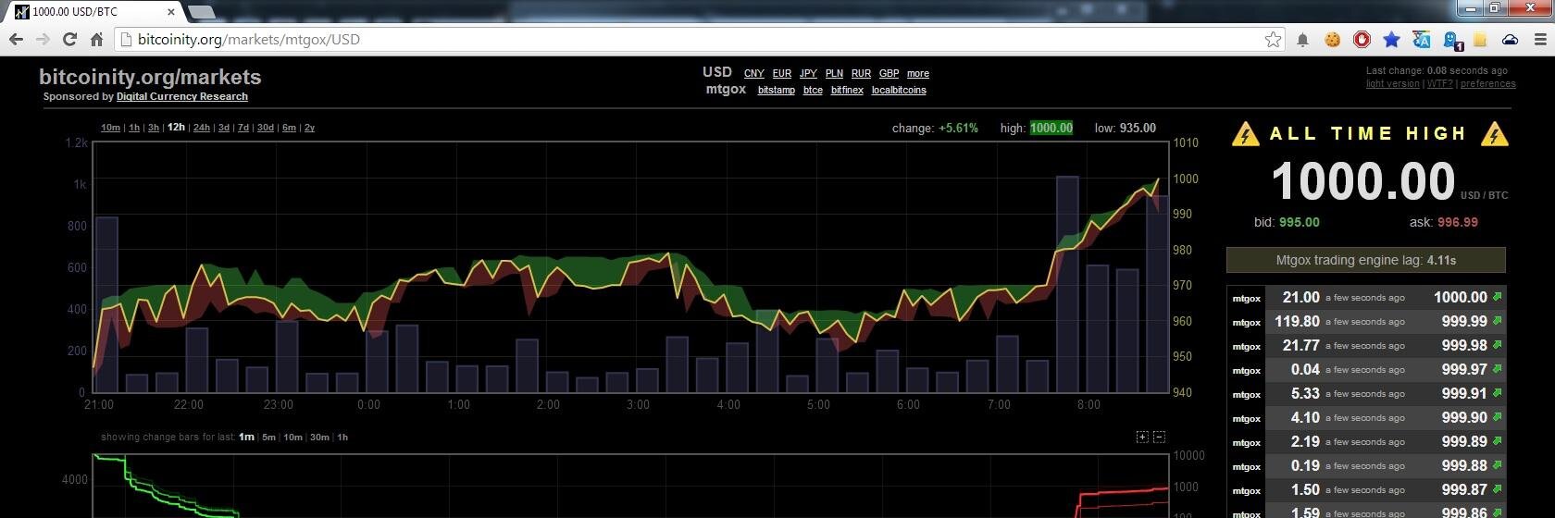This screenshot has width=1555, height=518.
Task: Bookmark this page with the star outline
Action: (x=1273, y=39)
